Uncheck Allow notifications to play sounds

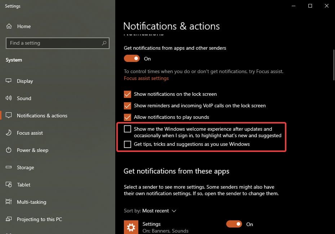(128, 117)
